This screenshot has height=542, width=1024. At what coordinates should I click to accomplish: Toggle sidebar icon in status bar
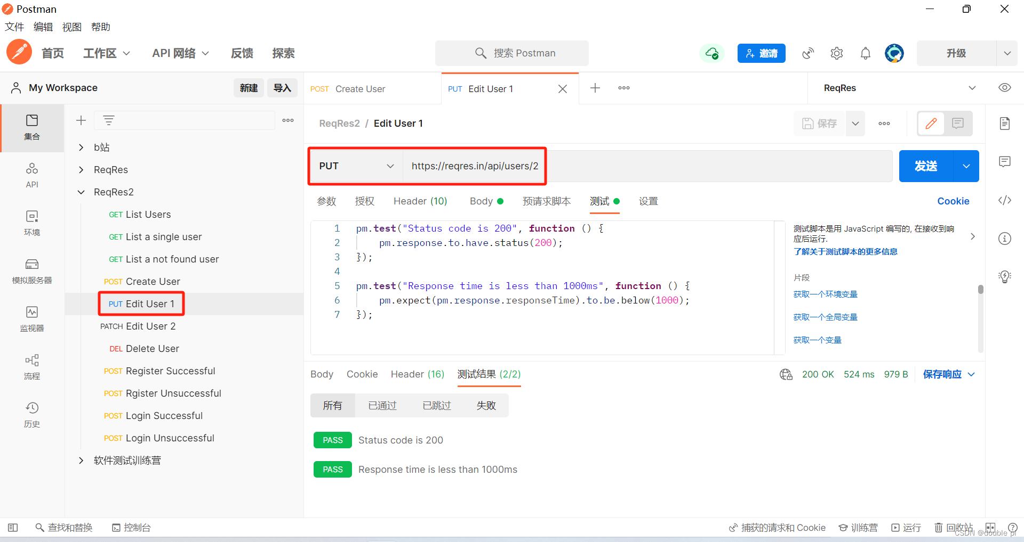click(x=13, y=528)
